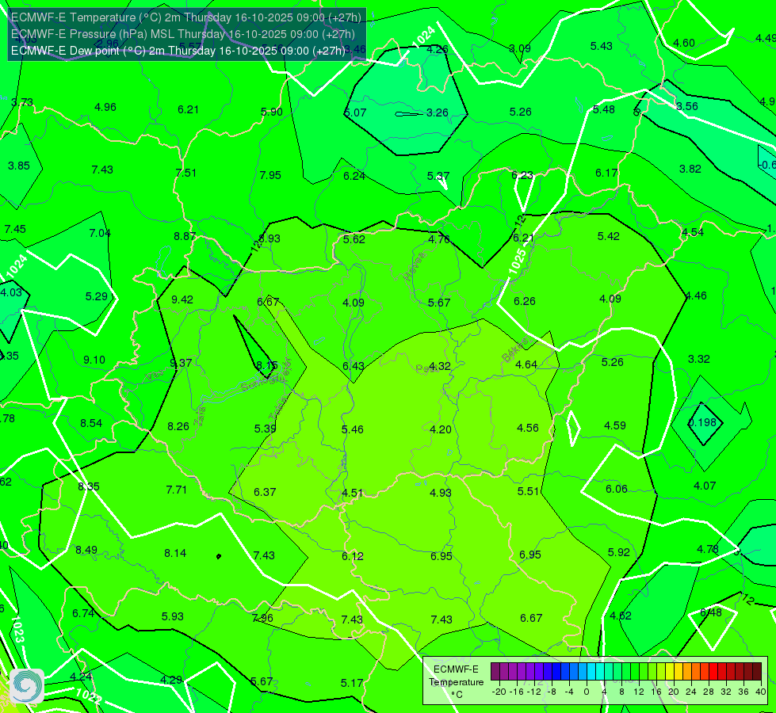Click the purple -20 °C legend swatch

[x=495, y=672]
